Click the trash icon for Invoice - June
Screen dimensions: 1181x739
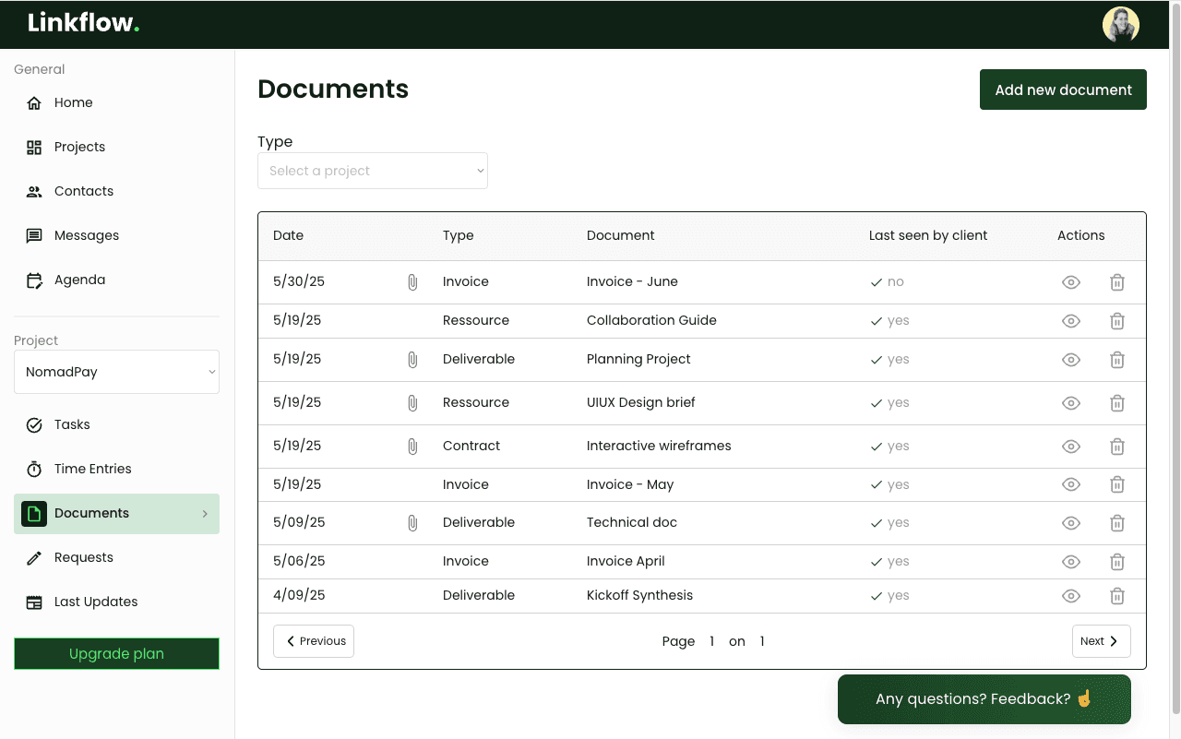point(1116,282)
